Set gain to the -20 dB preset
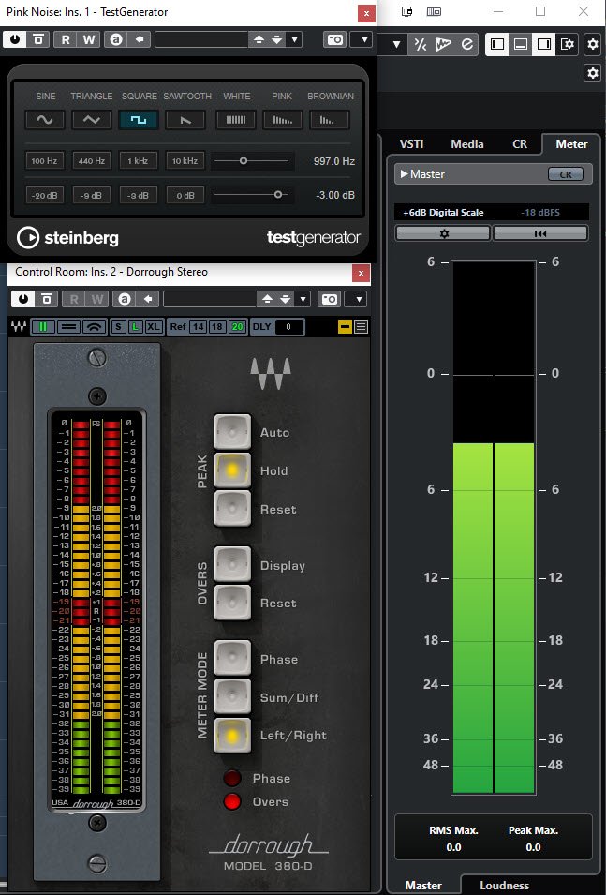The image size is (606, 895). point(44,195)
